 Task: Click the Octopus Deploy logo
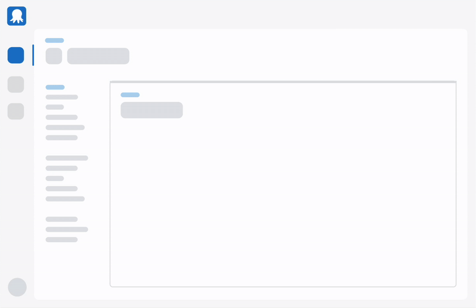(17, 16)
